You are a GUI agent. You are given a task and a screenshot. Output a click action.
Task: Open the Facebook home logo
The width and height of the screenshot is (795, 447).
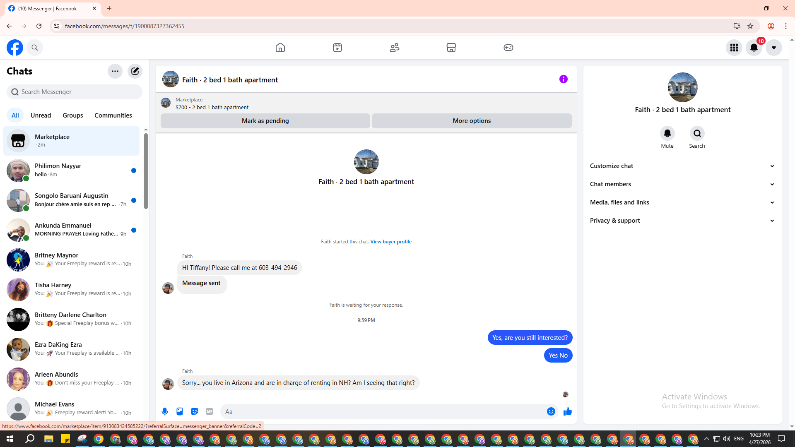(15, 48)
